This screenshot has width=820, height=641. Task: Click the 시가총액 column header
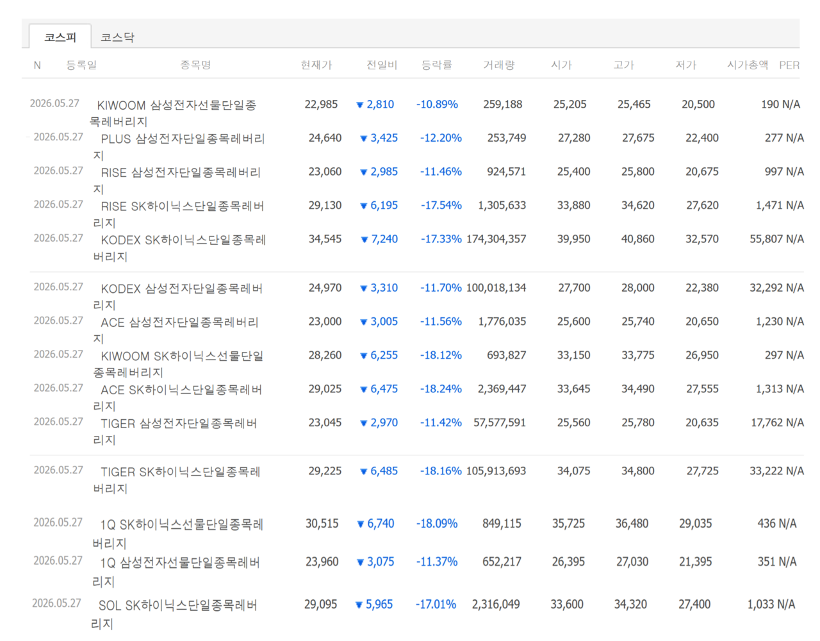click(748, 65)
